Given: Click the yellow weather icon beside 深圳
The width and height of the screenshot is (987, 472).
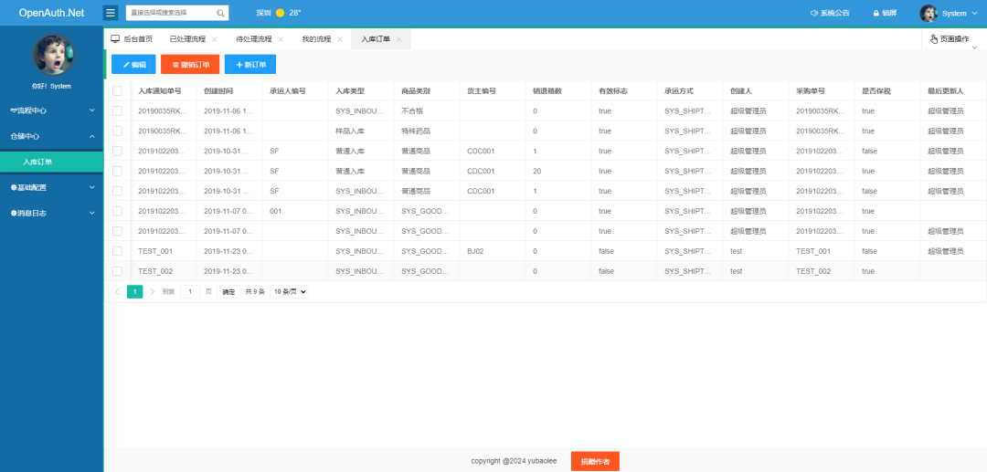Looking at the screenshot, I should [x=280, y=14].
